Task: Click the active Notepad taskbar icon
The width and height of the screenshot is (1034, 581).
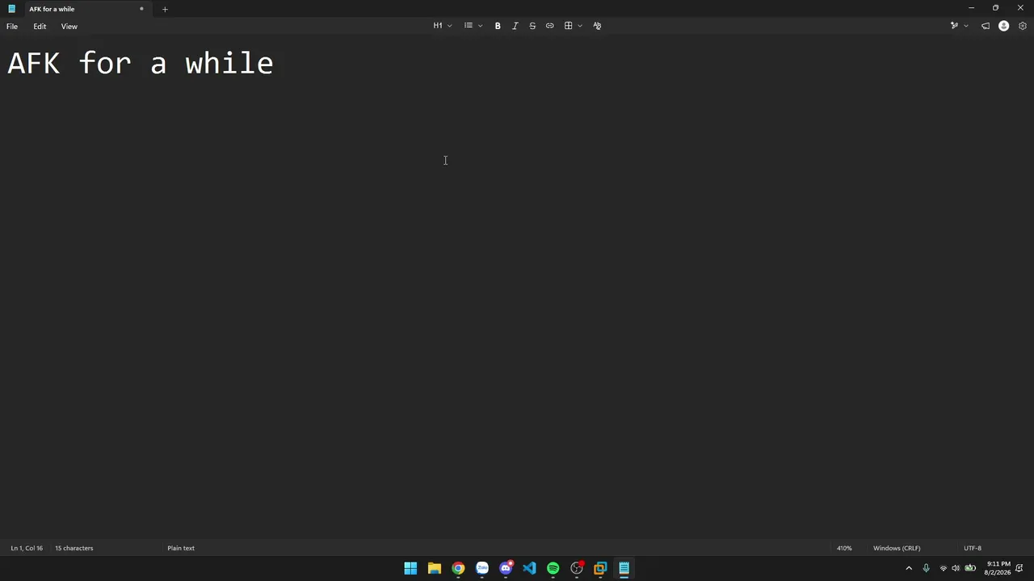Action: (624, 568)
